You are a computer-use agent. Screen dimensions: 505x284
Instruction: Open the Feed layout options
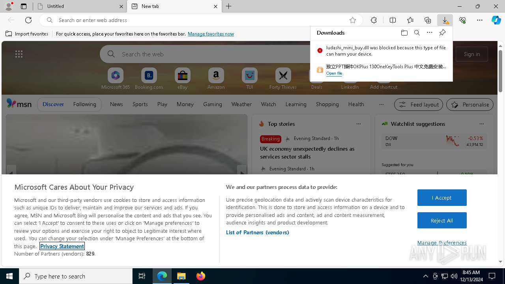(419, 105)
